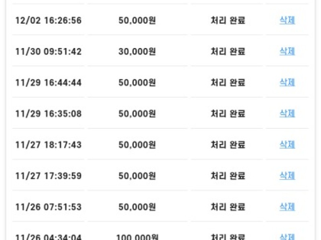Image resolution: width=321 pixels, height=240 pixels.
Task: Click 삭제 link for 12/02 16:26:56 entry
Action: [287, 20]
